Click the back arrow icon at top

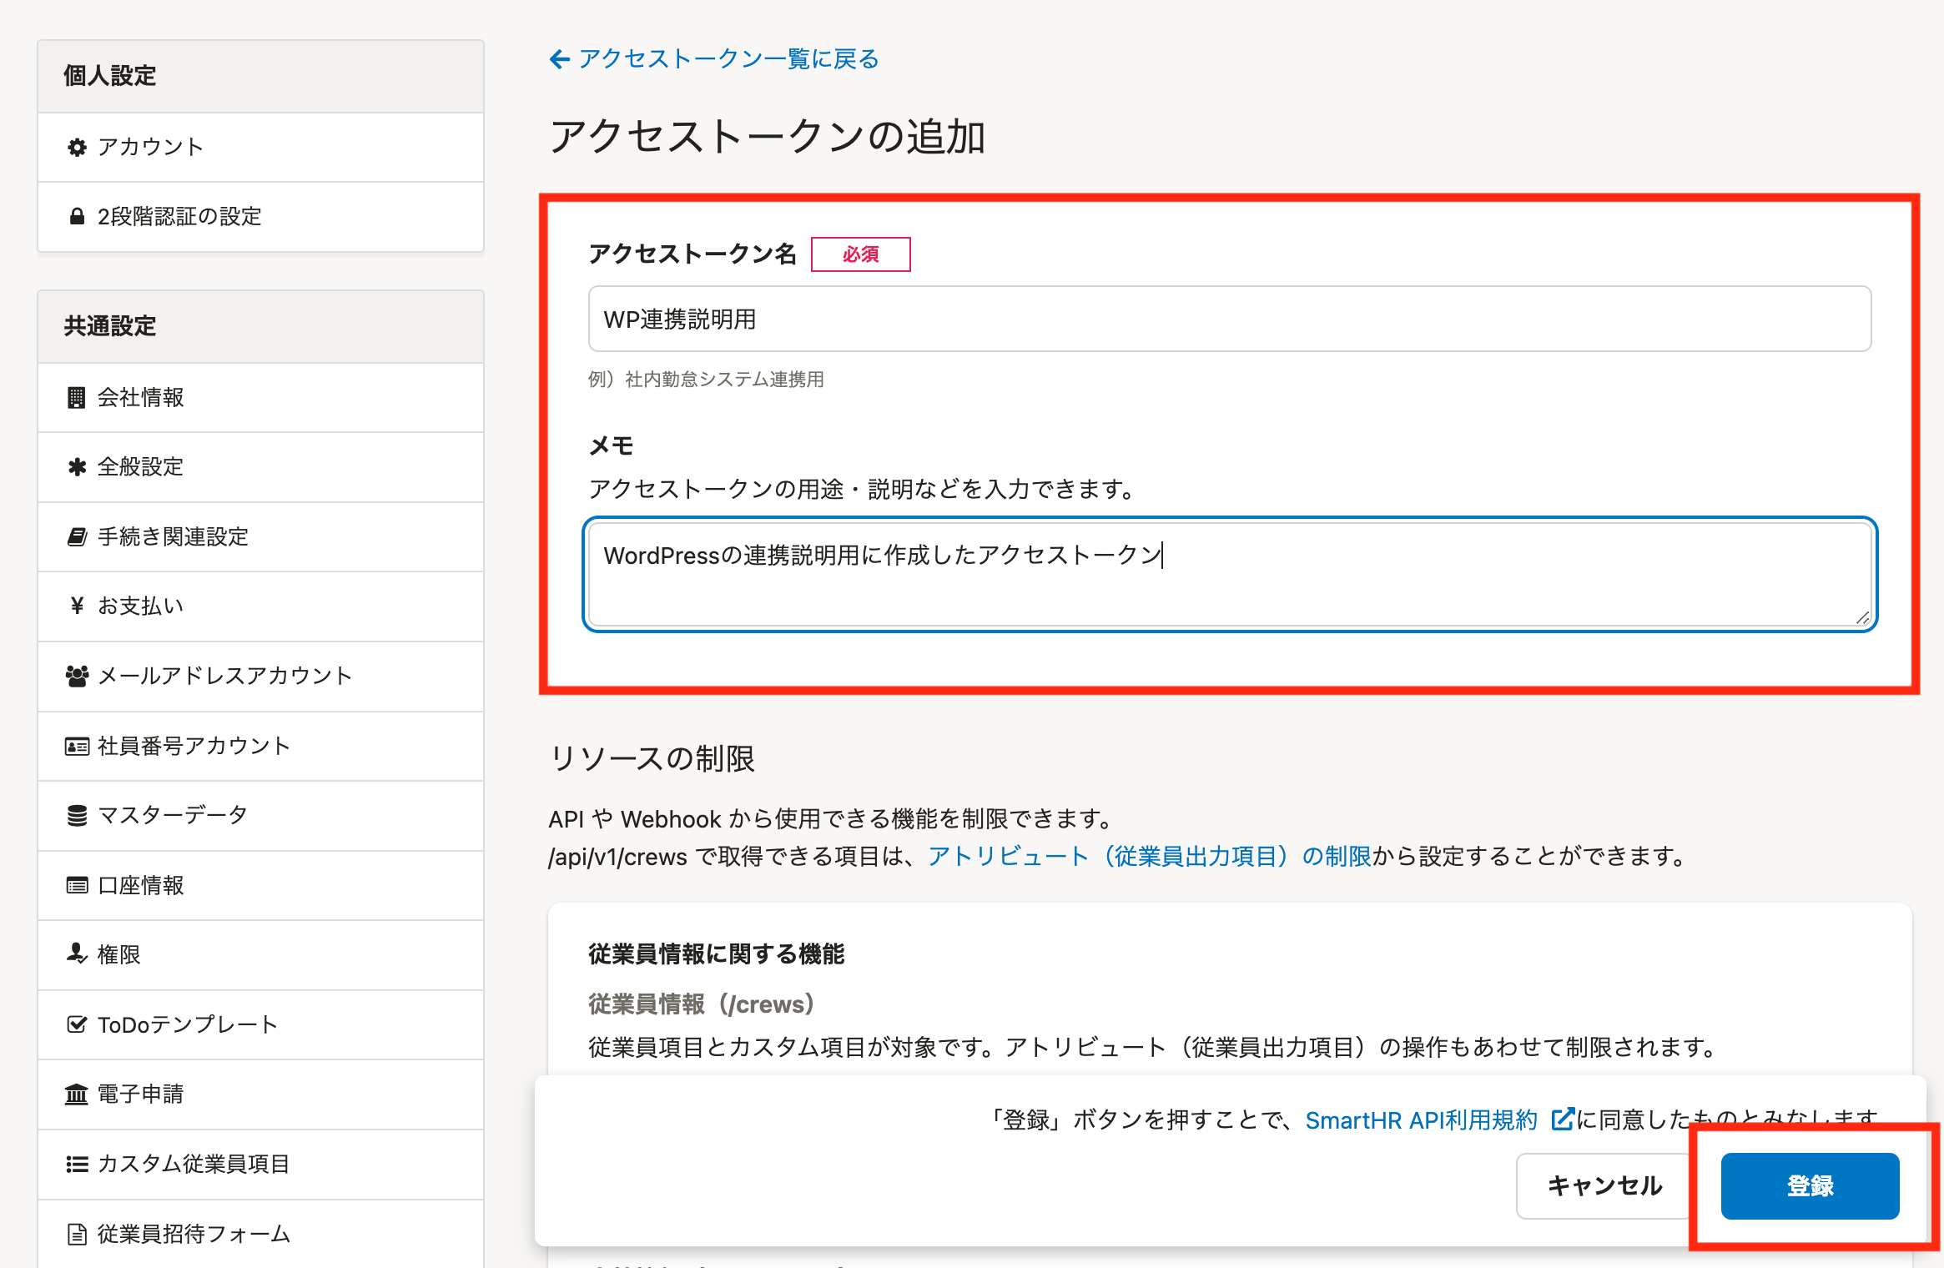tap(559, 59)
